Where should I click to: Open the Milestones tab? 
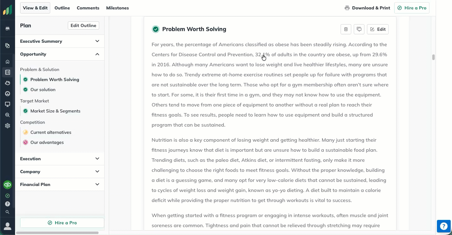pyautogui.click(x=117, y=8)
